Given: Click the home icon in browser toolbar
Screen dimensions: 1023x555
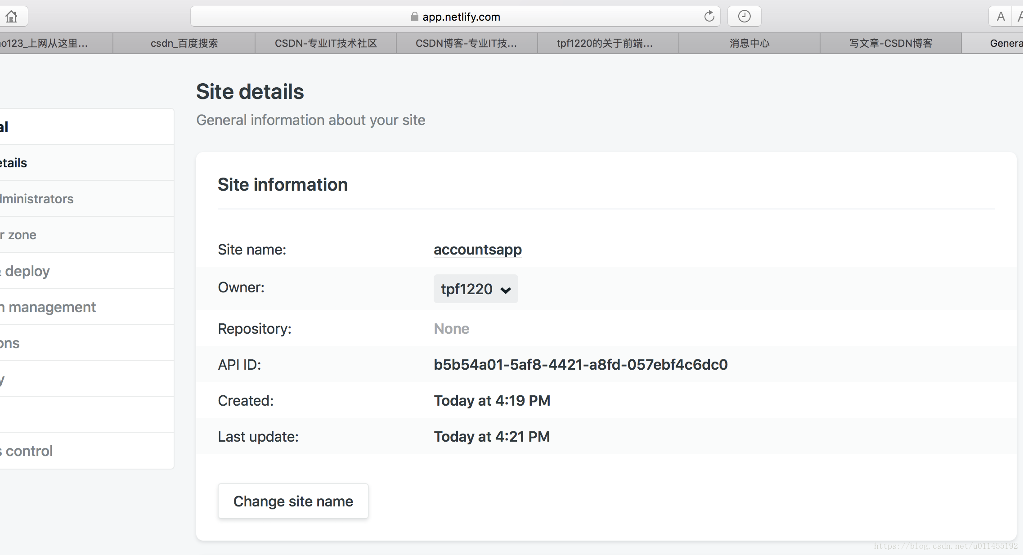Looking at the screenshot, I should pos(11,17).
